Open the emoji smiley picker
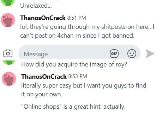Image resolution: width=168 pixels, height=128 pixels. click(x=132, y=54)
